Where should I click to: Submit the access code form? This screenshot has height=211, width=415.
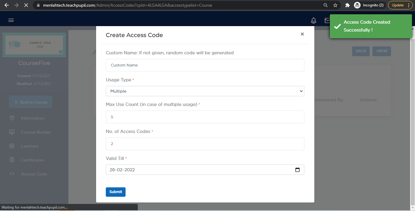(116, 192)
